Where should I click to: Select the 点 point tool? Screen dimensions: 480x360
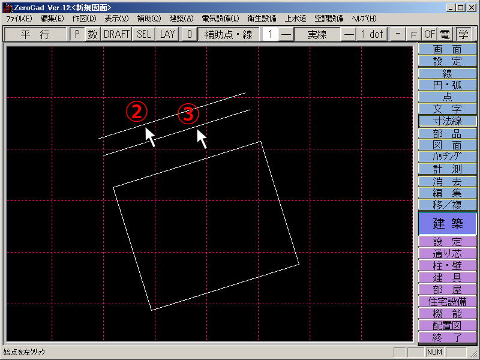point(447,97)
